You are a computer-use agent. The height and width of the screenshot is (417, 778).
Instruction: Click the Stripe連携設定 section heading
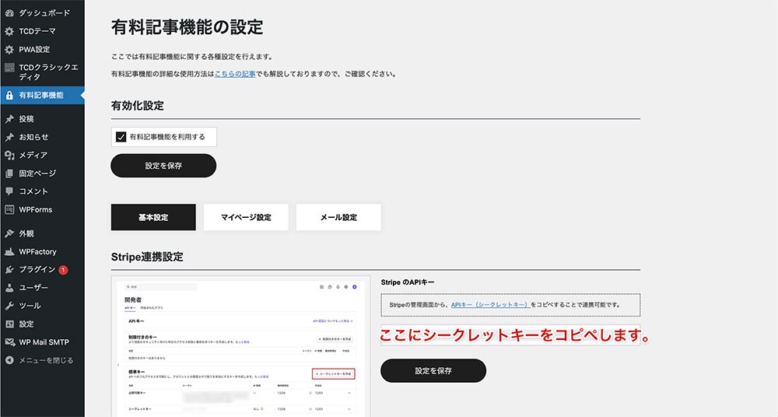(147, 258)
